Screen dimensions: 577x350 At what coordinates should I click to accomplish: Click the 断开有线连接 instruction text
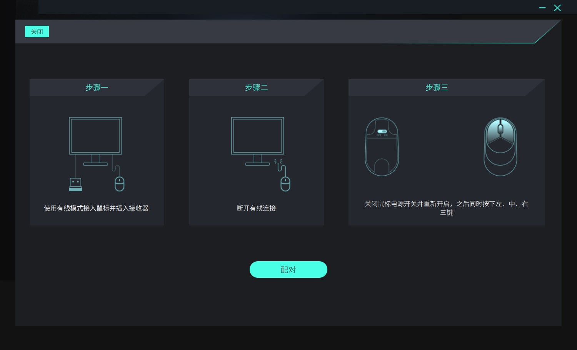[256, 208]
